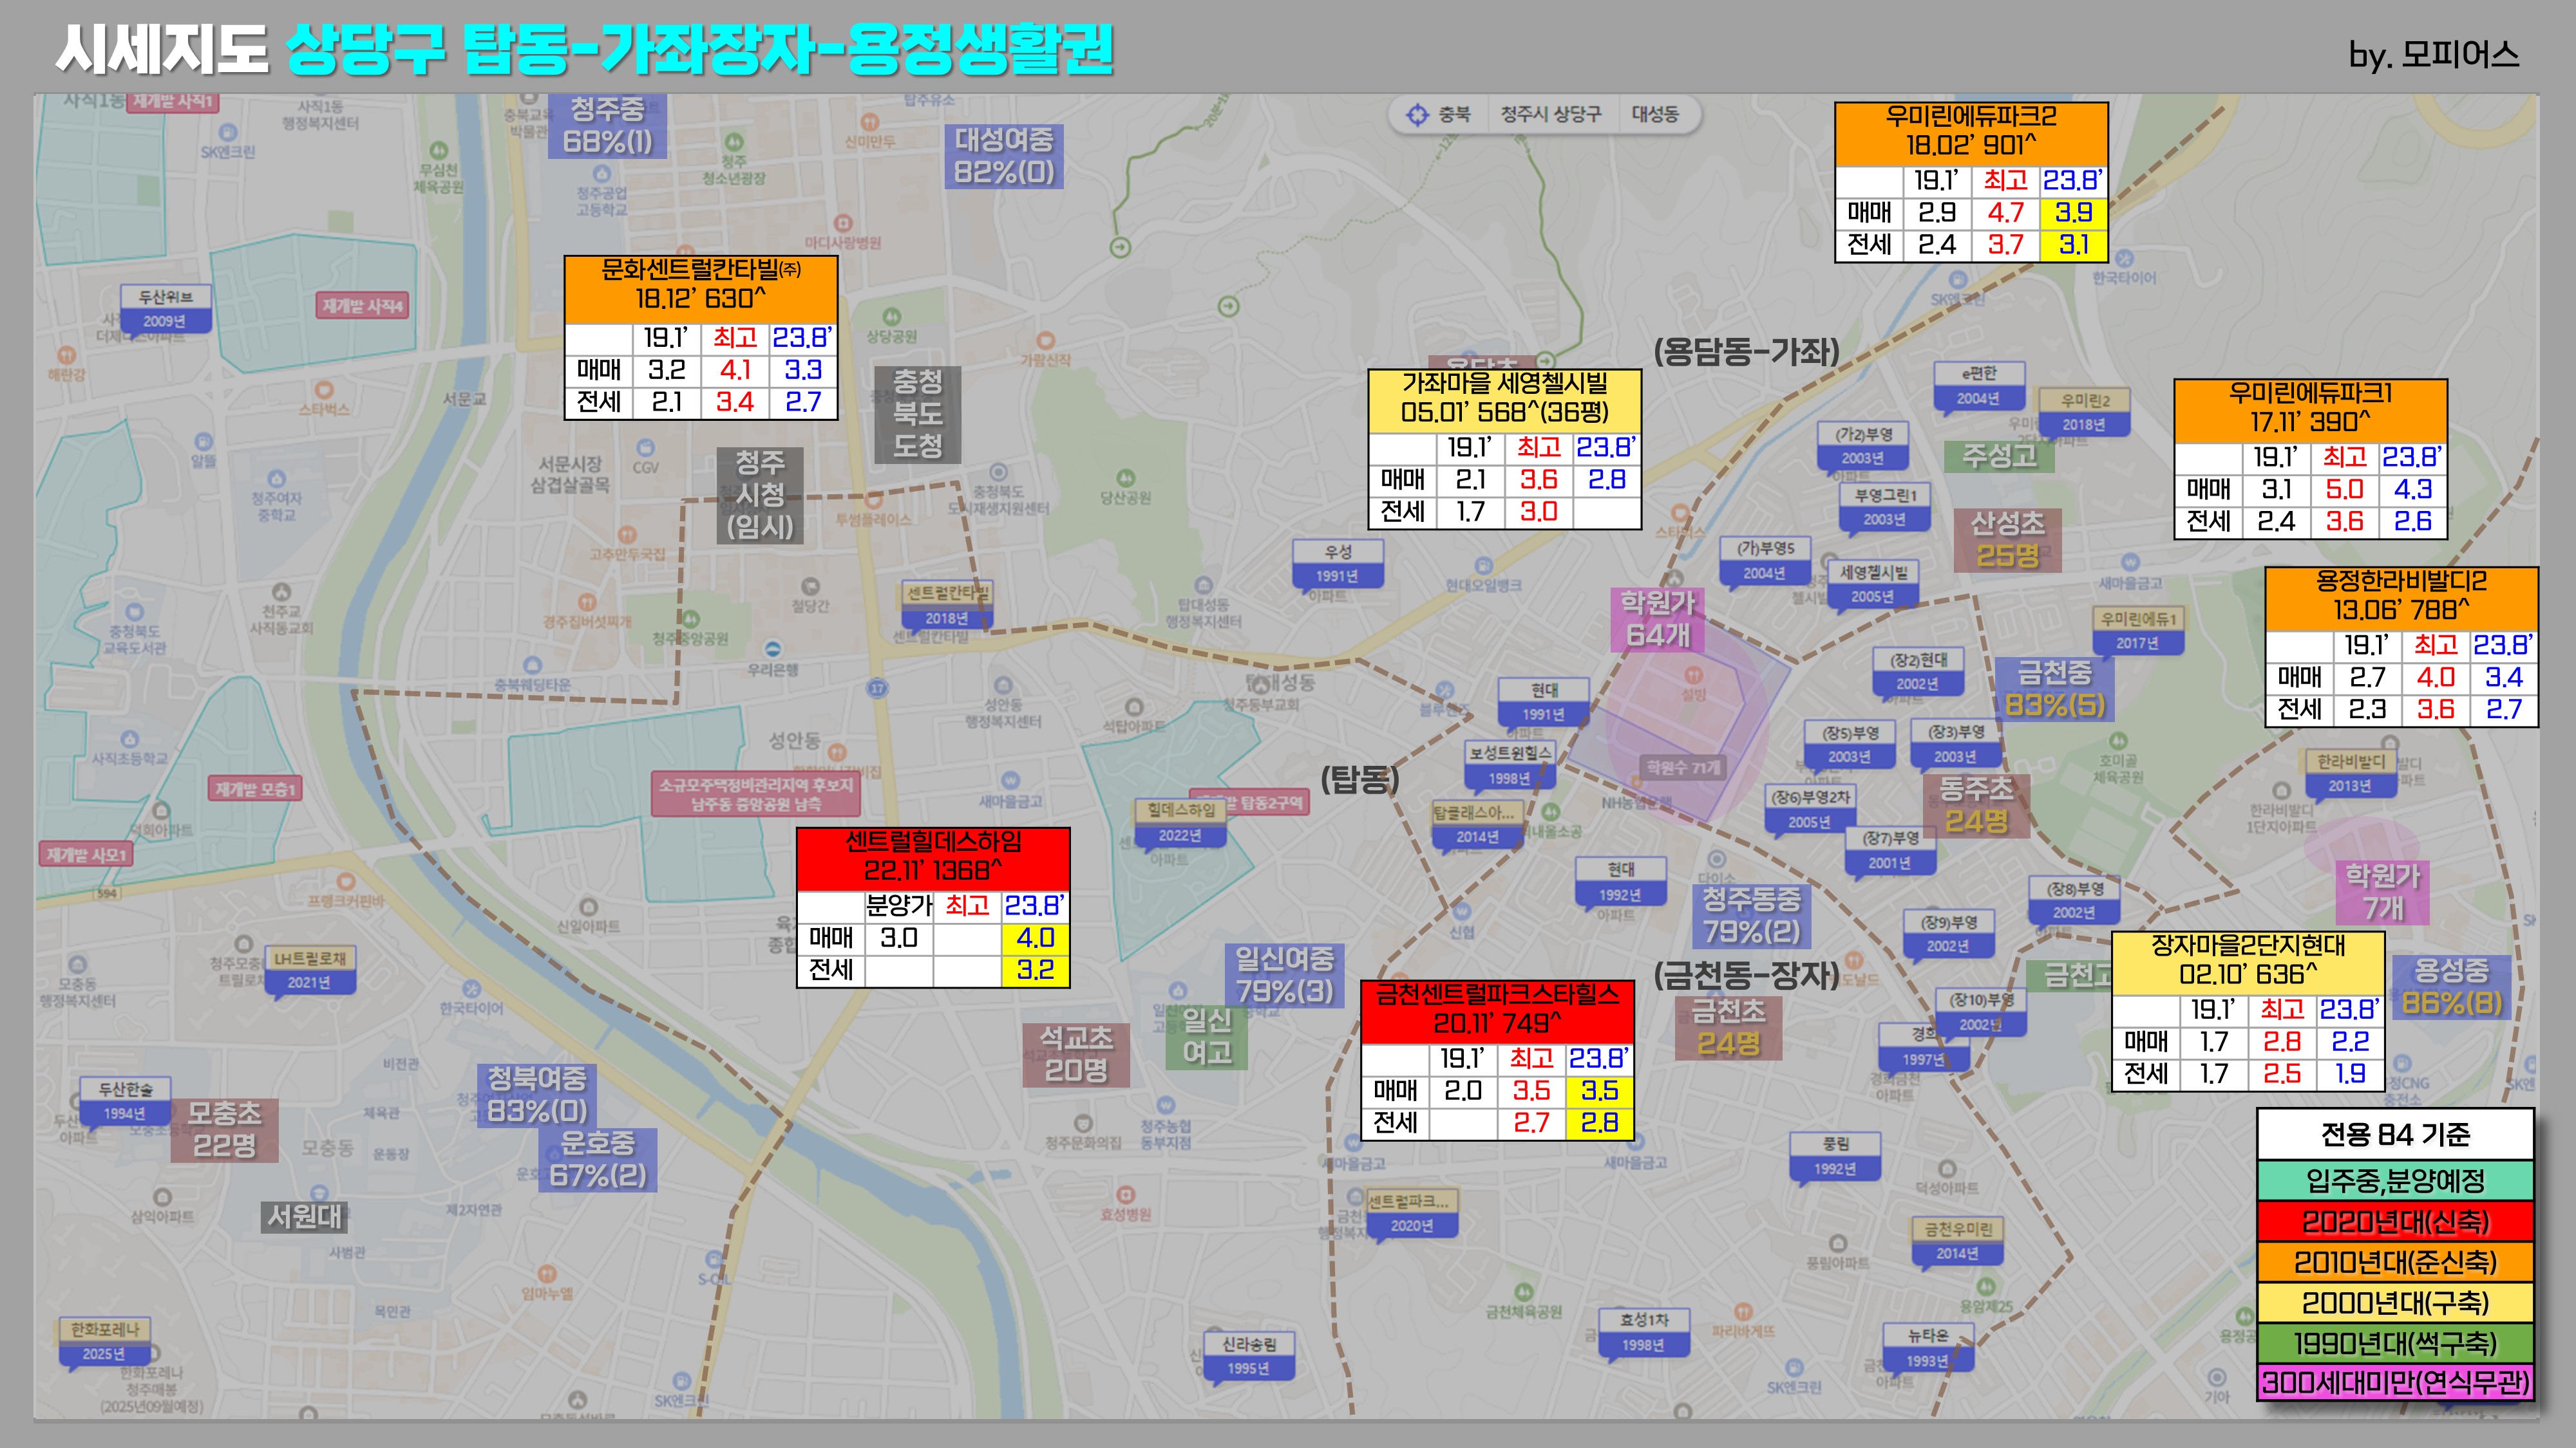The image size is (2576, 1448).
Task: Select the 한화포레나 2025년 apartment pin
Action: (104, 1341)
